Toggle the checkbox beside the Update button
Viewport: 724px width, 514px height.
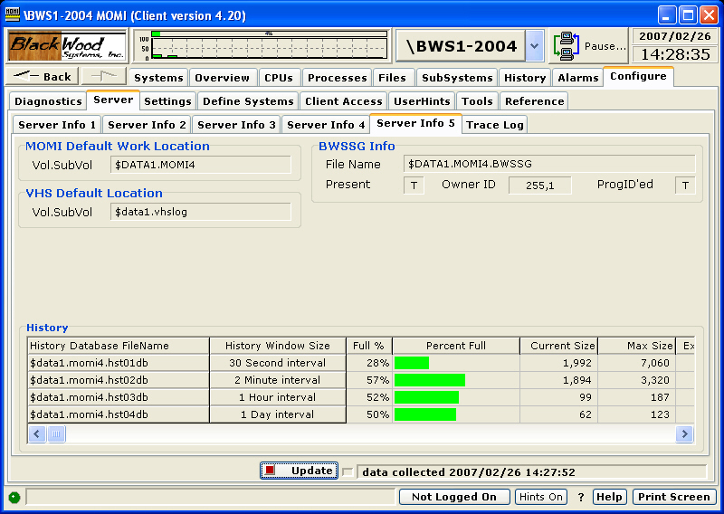[348, 472]
